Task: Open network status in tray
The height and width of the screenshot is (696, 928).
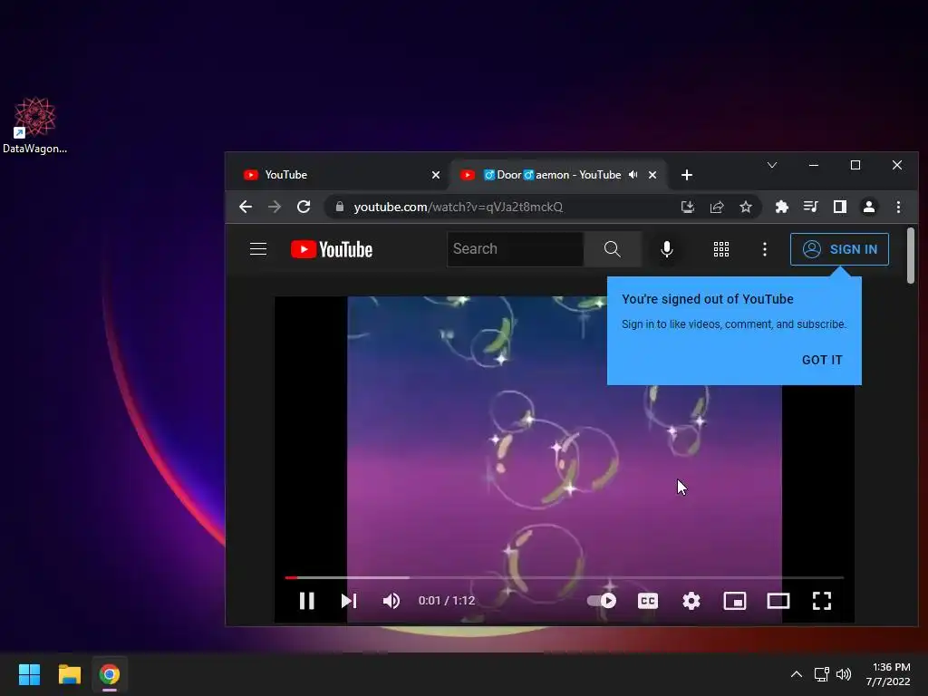Action: click(821, 674)
